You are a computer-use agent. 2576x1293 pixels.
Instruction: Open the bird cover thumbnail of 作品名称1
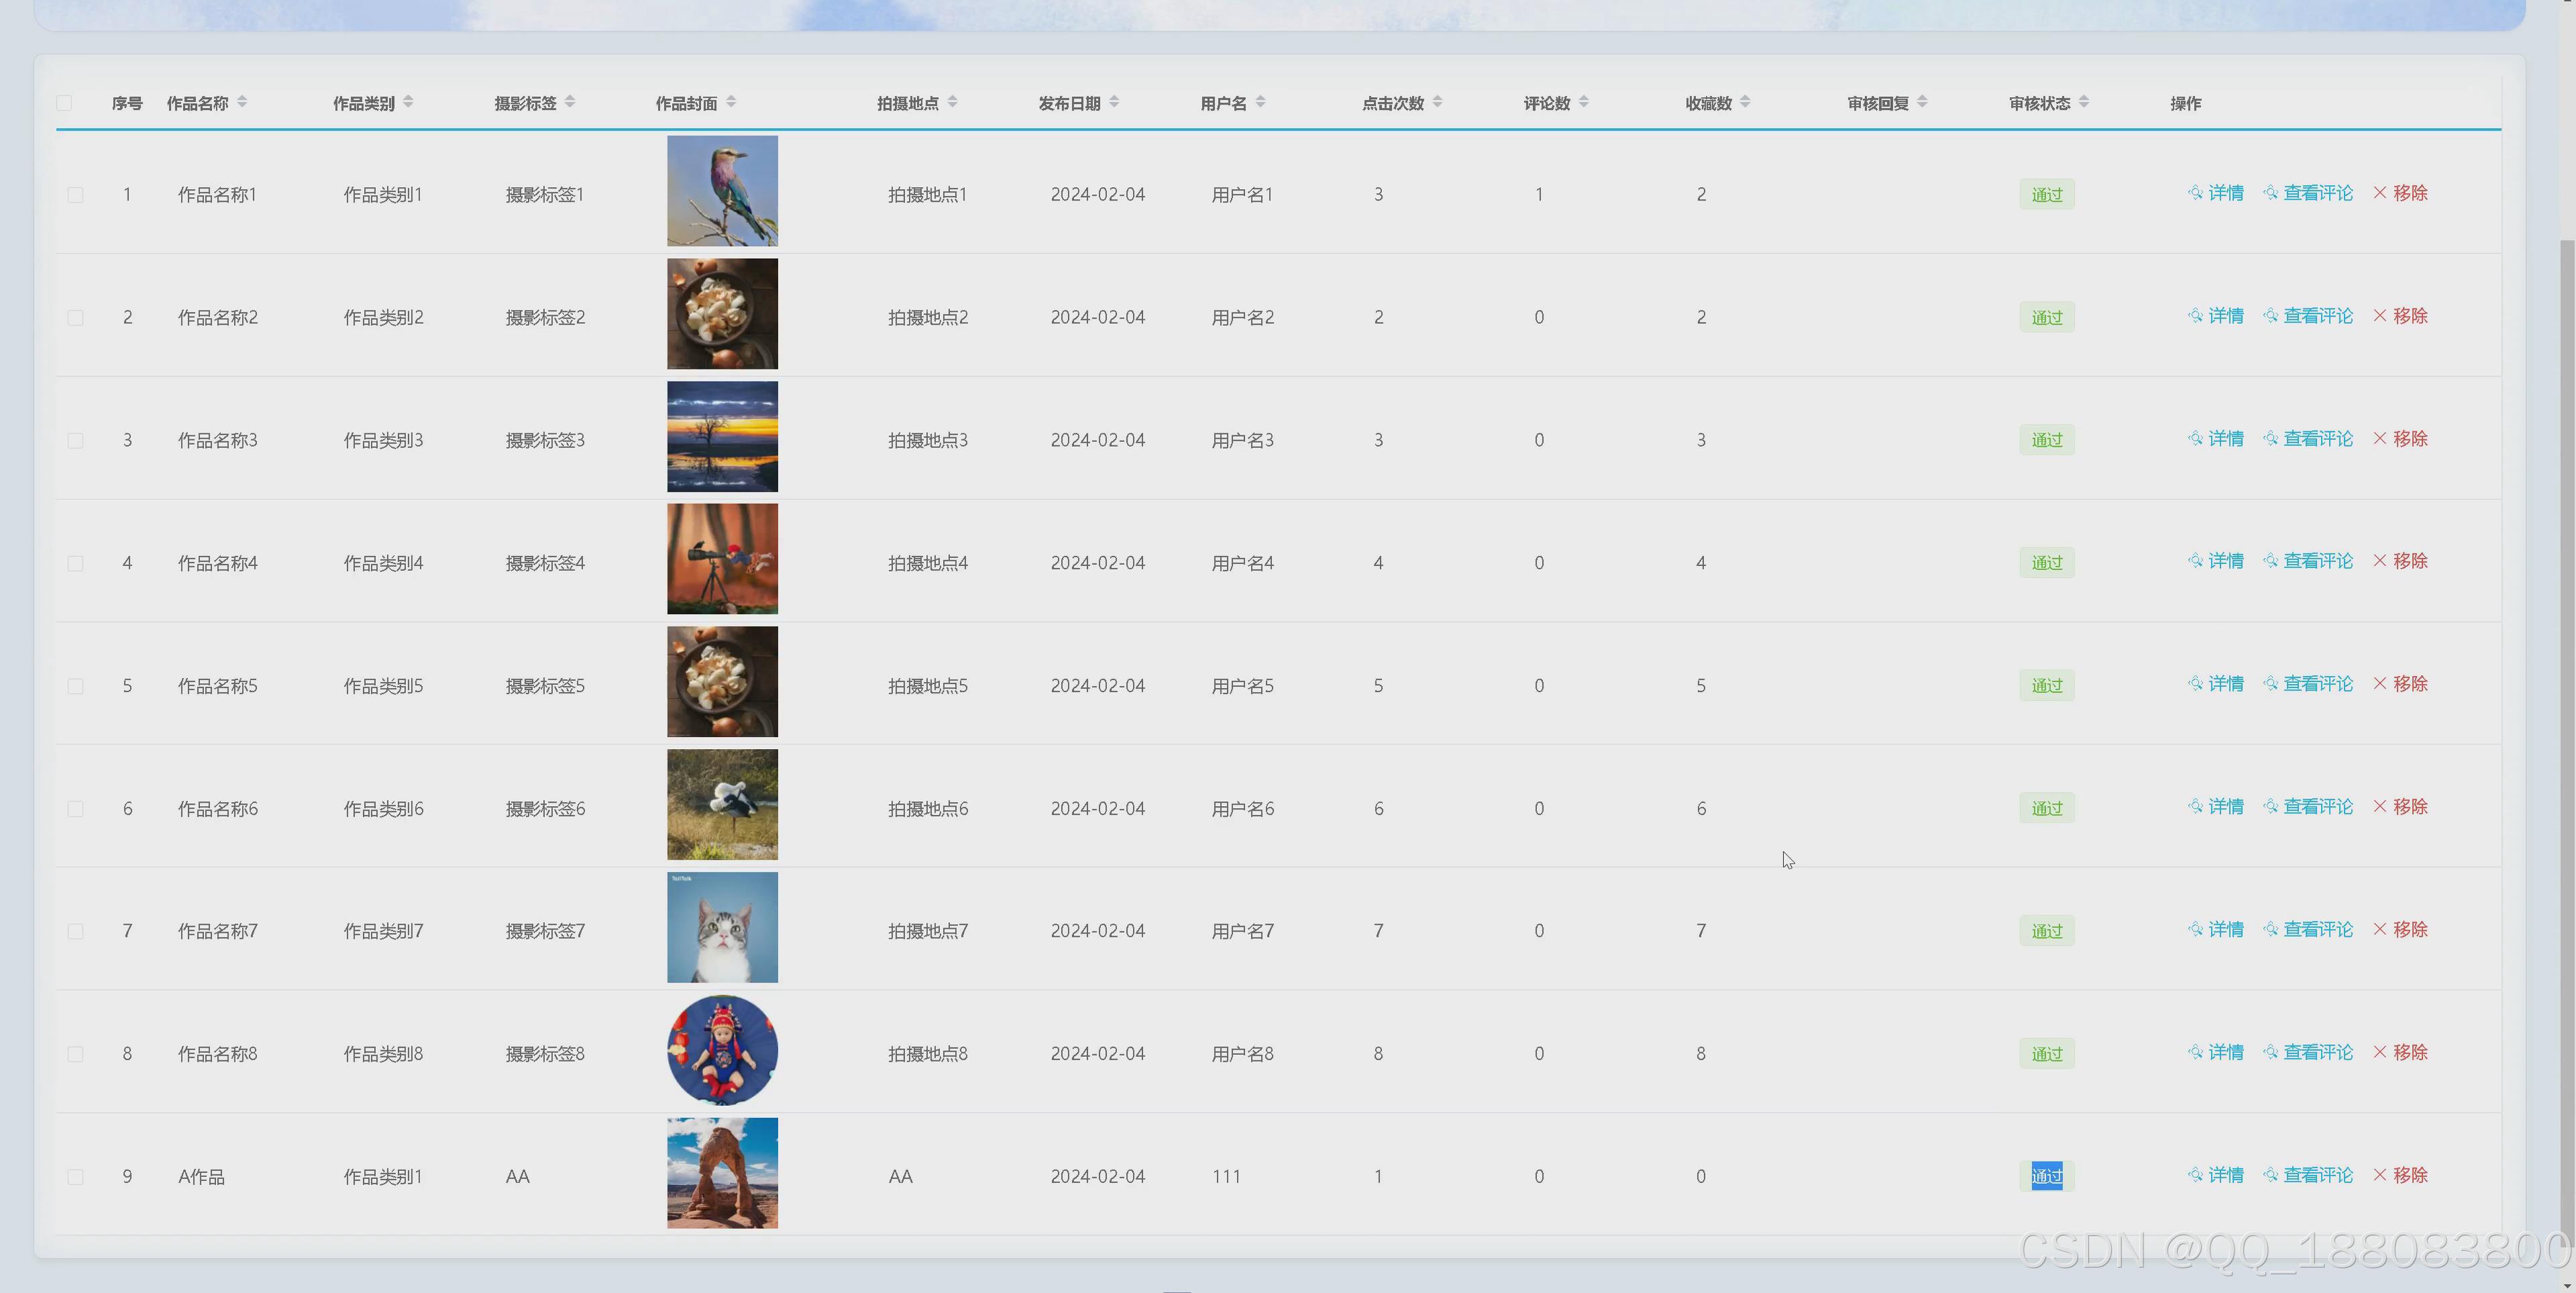pyautogui.click(x=722, y=191)
